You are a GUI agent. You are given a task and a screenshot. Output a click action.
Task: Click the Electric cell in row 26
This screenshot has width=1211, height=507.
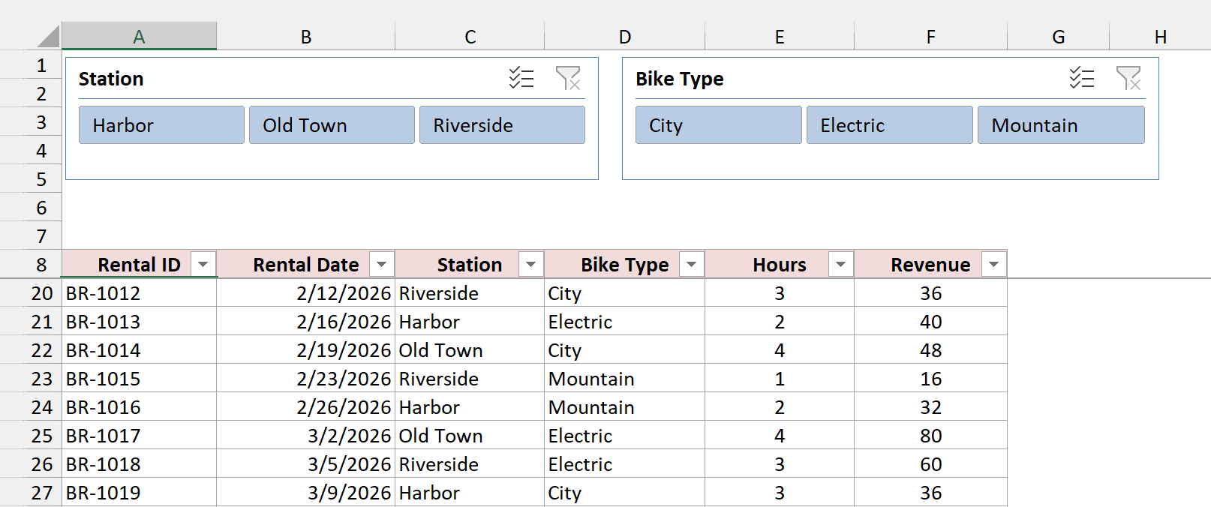coord(624,464)
